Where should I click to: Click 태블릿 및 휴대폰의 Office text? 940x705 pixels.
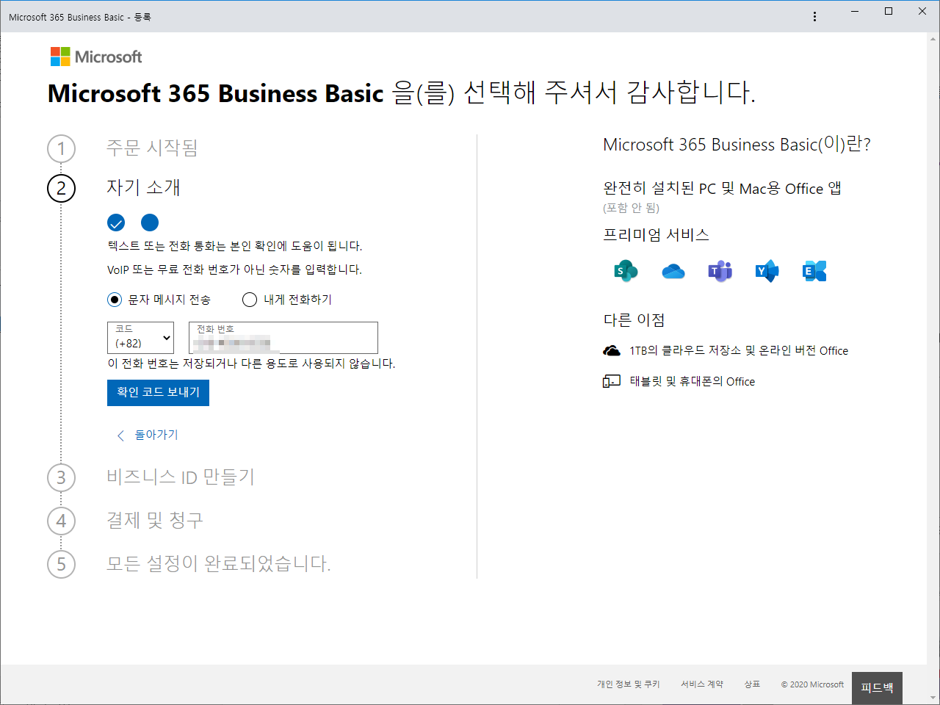693,381
